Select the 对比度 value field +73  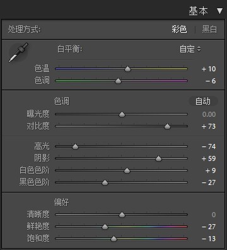pyautogui.click(x=209, y=126)
